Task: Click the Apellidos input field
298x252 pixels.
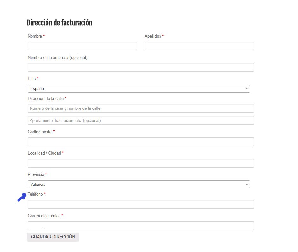Action: [199, 46]
